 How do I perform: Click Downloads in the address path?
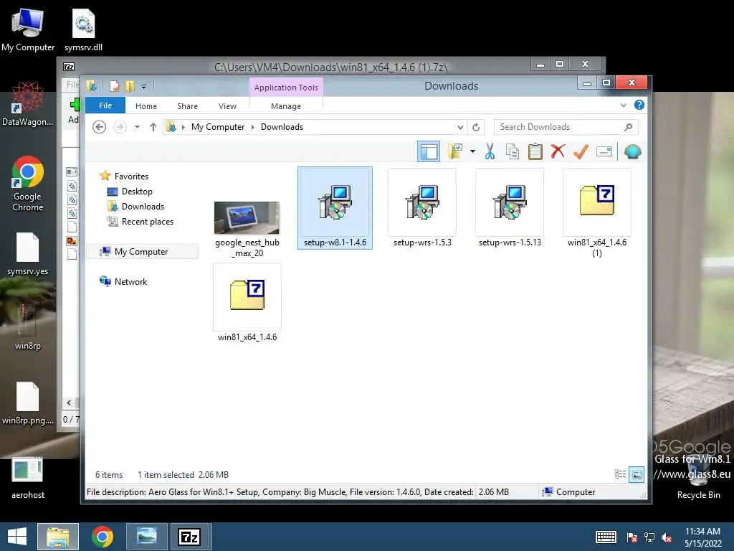[282, 127]
